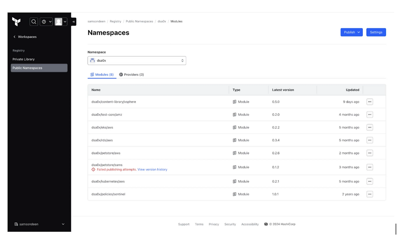Open the dsa0x Namespace selector
The image size is (399, 242).
point(137,60)
